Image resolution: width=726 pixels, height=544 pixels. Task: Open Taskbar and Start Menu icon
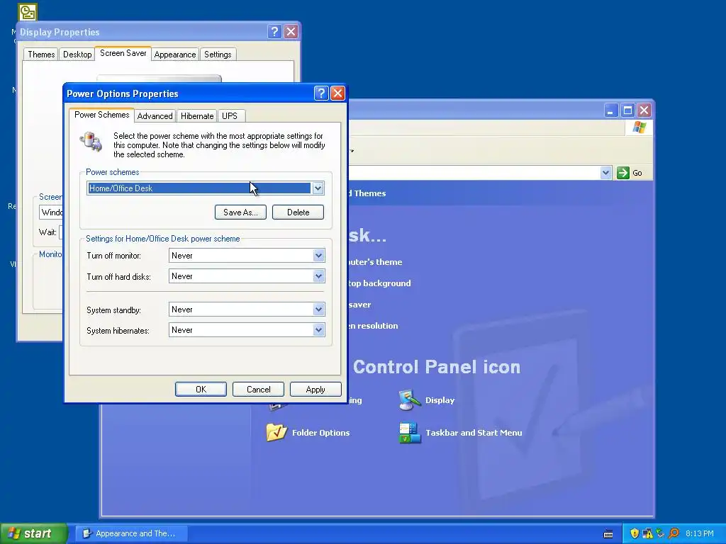pos(410,433)
